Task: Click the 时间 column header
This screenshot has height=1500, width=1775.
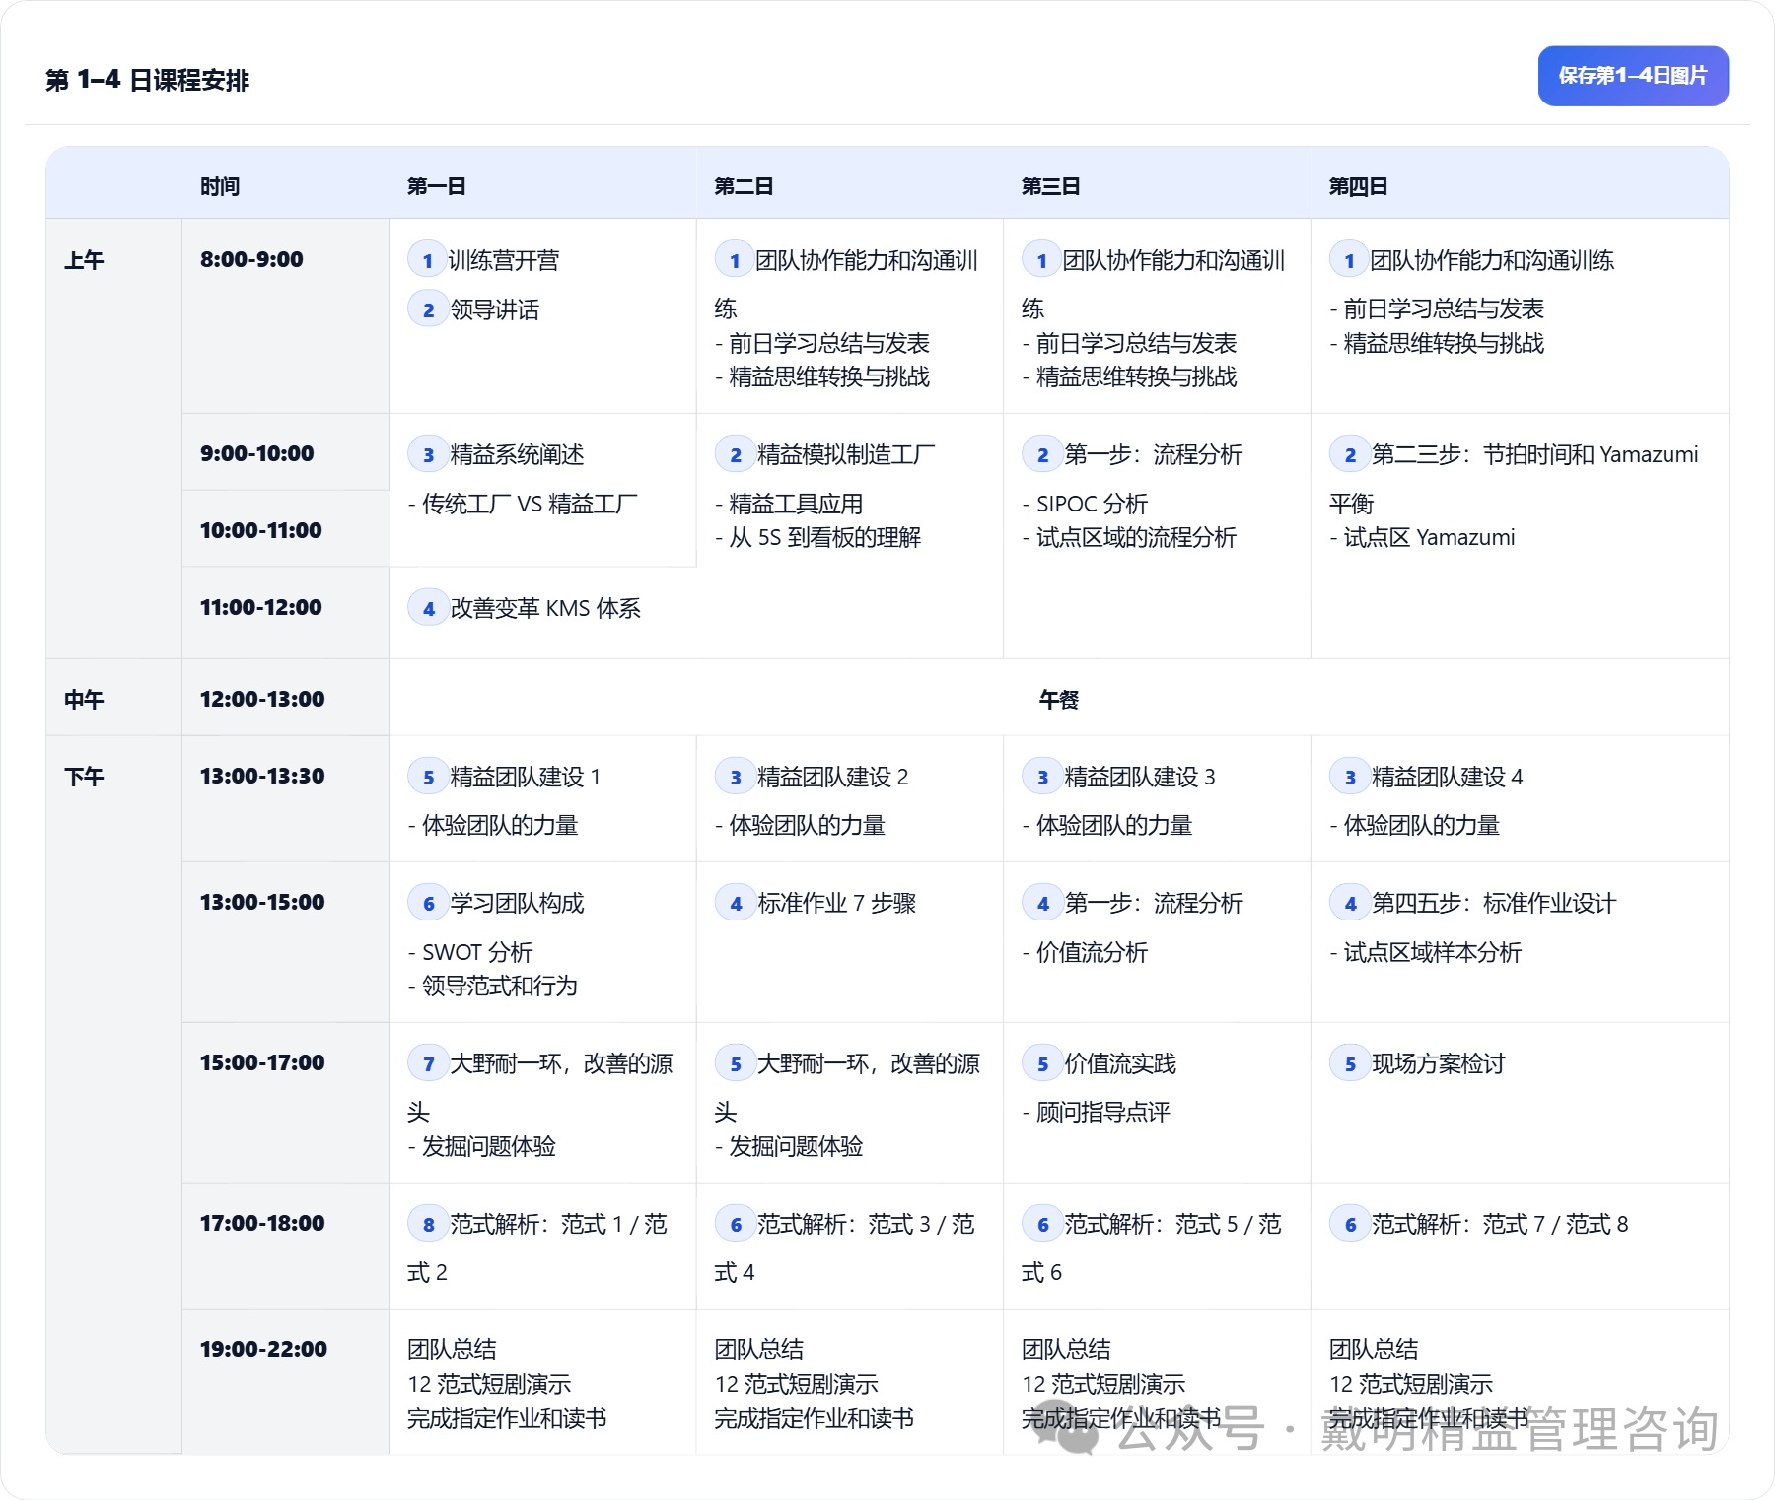Action: pyautogui.click(x=219, y=186)
